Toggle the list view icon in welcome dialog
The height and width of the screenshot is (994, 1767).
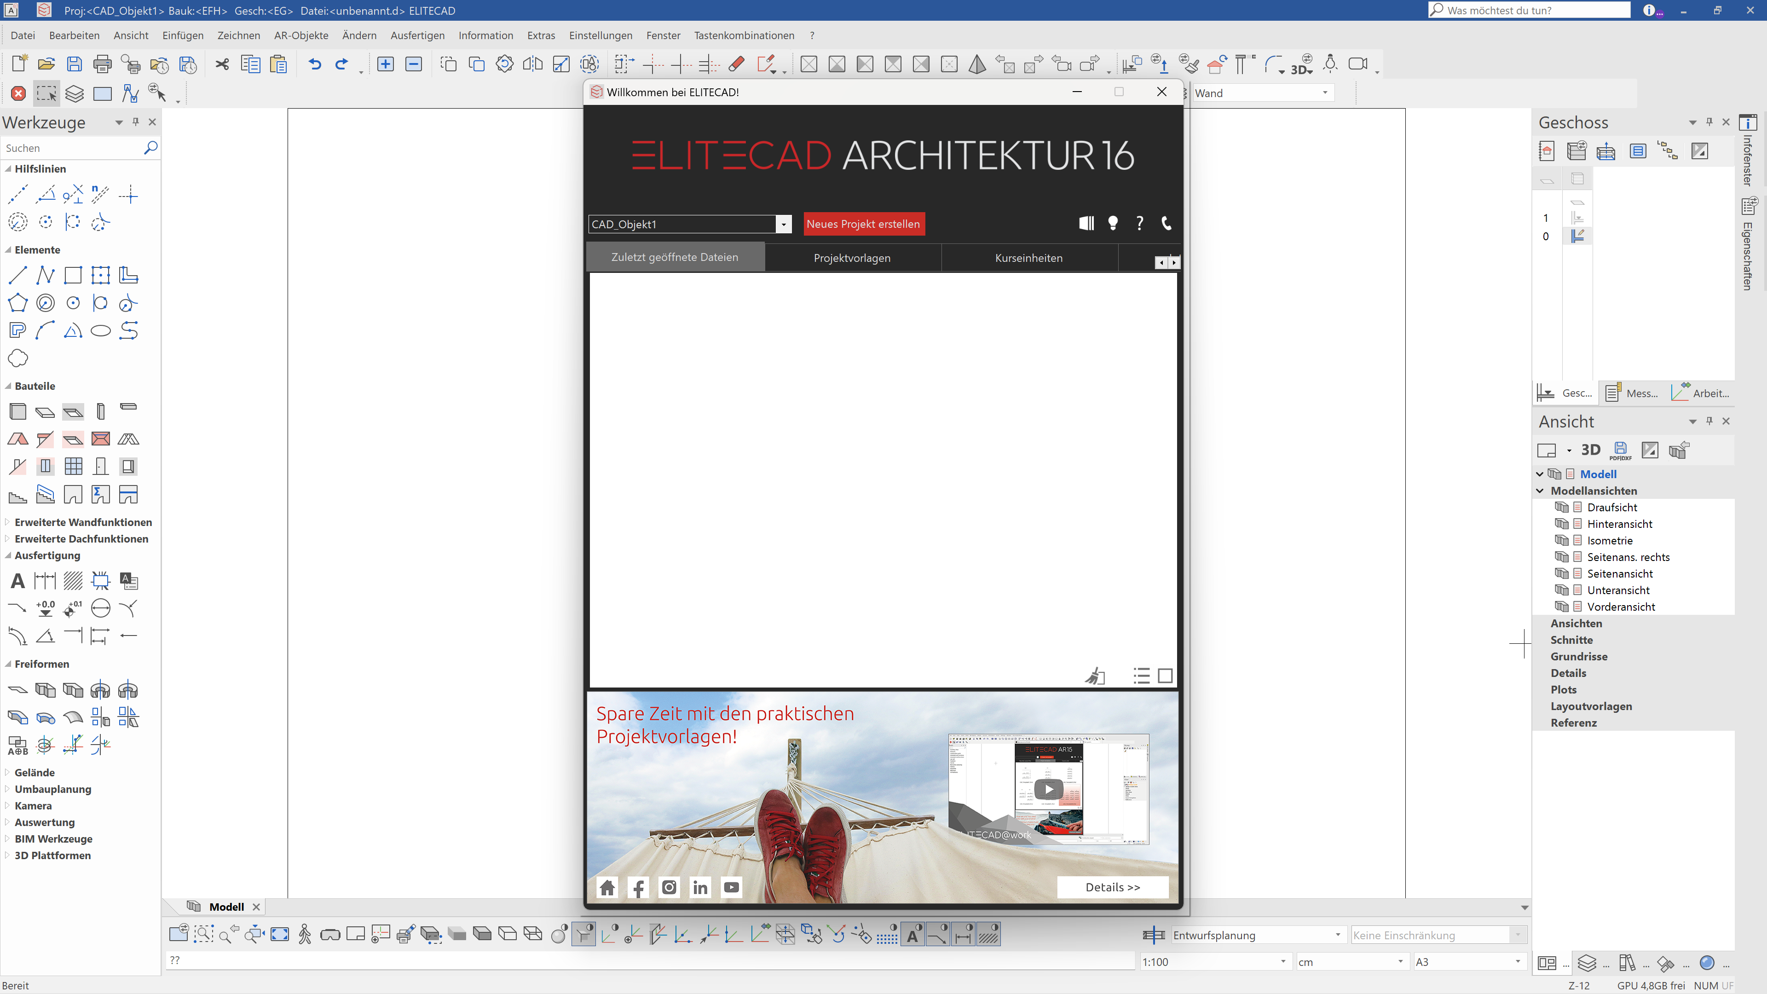point(1141,676)
